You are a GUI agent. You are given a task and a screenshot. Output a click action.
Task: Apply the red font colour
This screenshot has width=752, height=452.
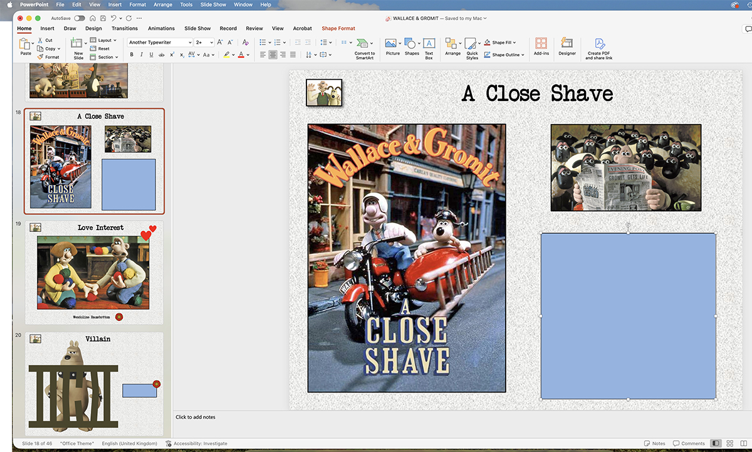241,55
